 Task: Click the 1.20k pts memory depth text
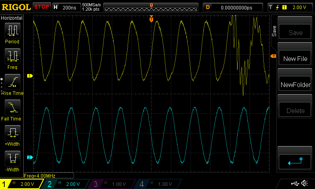[x=91, y=9]
